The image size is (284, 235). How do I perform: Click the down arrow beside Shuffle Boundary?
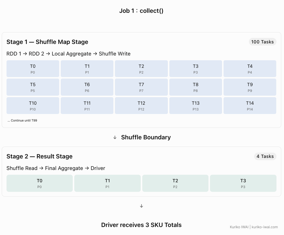pos(115,138)
